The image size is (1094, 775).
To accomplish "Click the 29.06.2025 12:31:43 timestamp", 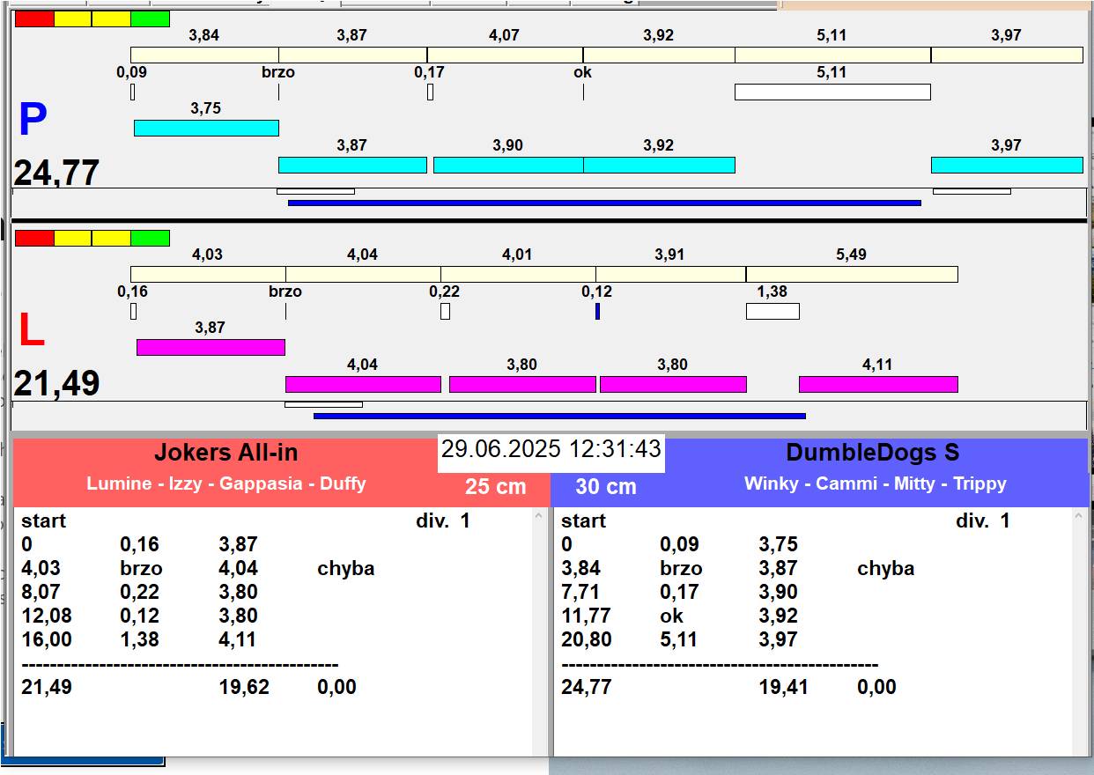I will tap(551, 449).
